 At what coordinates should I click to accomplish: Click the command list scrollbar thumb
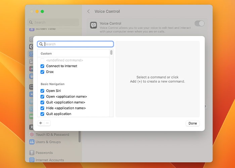pos(111,52)
